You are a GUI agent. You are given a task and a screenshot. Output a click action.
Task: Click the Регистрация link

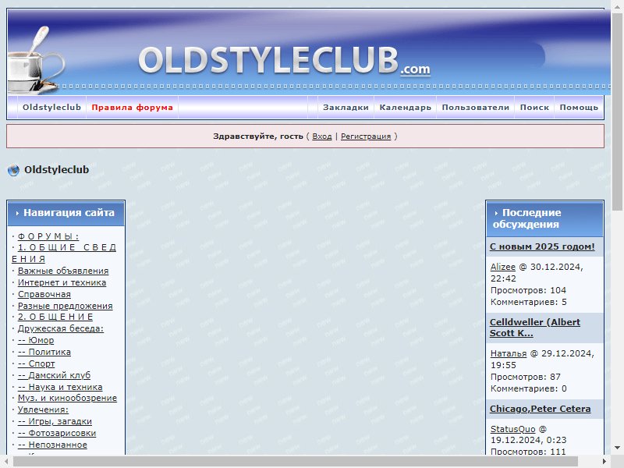[x=366, y=136]
